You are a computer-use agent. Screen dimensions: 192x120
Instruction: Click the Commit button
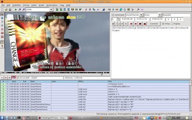(x=154, y=24)
